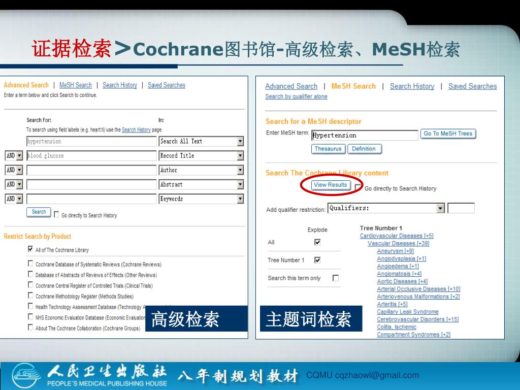Tick Go directly to Search History in MeSH panel
Viewport: 520px width, 390px height.
point(358,187)
